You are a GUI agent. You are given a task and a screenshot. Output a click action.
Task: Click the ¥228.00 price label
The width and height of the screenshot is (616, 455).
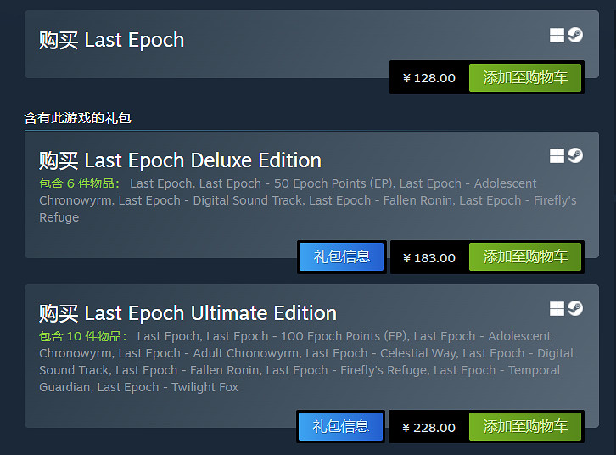(429, 427)
